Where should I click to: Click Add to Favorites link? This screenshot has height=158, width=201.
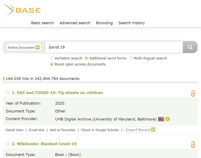pyautogui.click(x=62, y=130)
